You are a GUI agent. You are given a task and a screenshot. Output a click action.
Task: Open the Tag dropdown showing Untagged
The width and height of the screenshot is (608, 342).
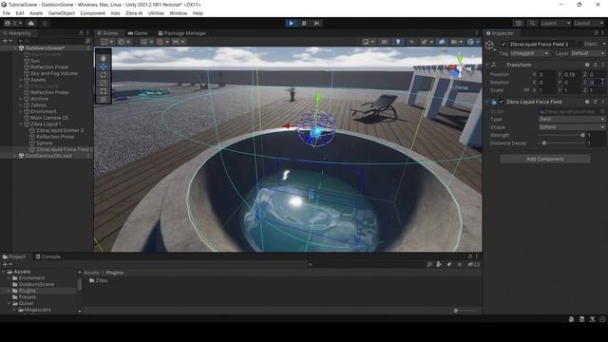pos(530,53)
